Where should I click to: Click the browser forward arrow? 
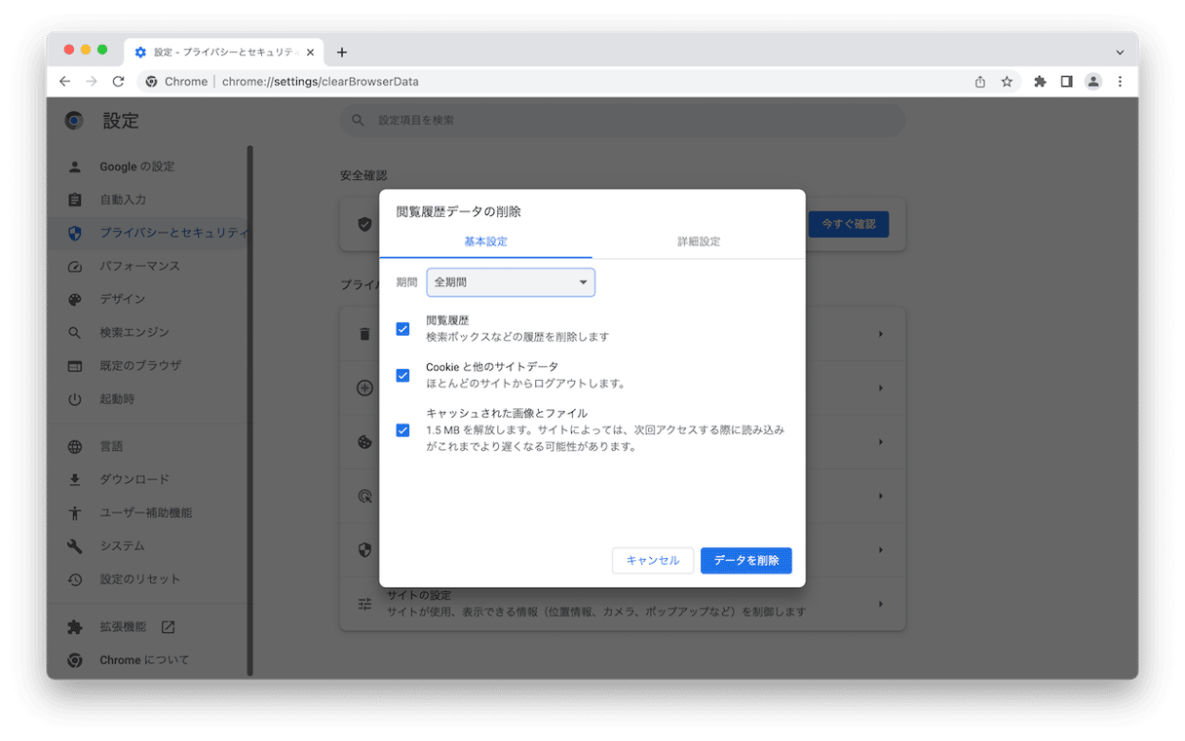(92, 82)
